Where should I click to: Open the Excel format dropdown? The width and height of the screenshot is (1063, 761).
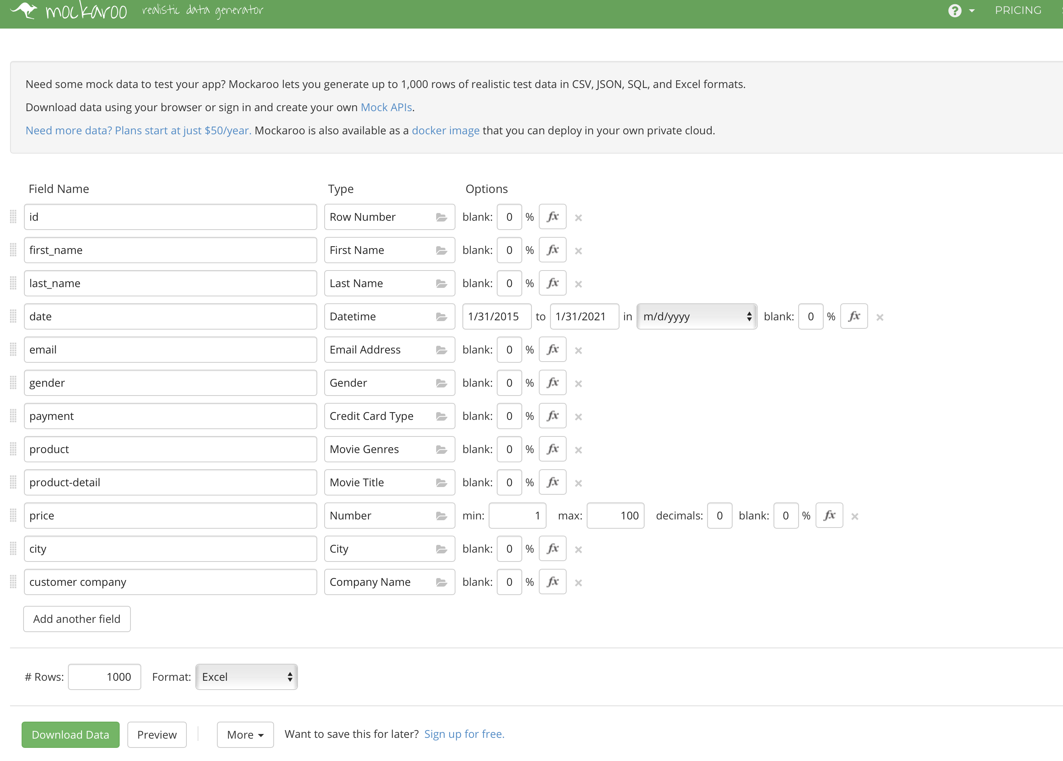(247, 677)
